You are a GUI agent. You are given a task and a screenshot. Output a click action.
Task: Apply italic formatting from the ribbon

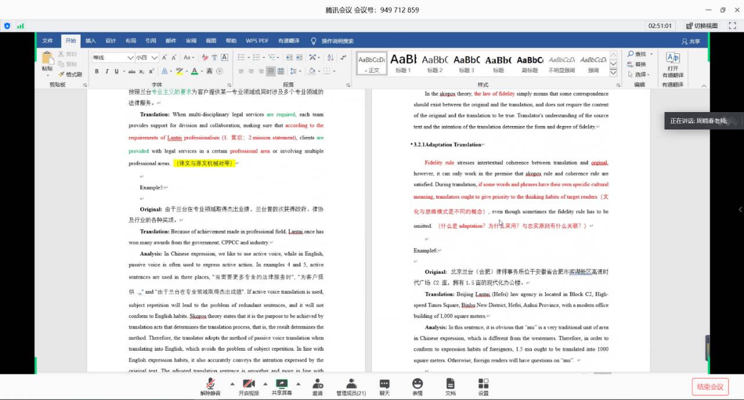106,71
